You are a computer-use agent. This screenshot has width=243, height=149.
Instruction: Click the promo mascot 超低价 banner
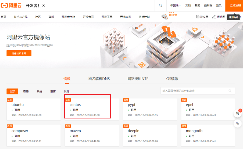coord(169,16)
